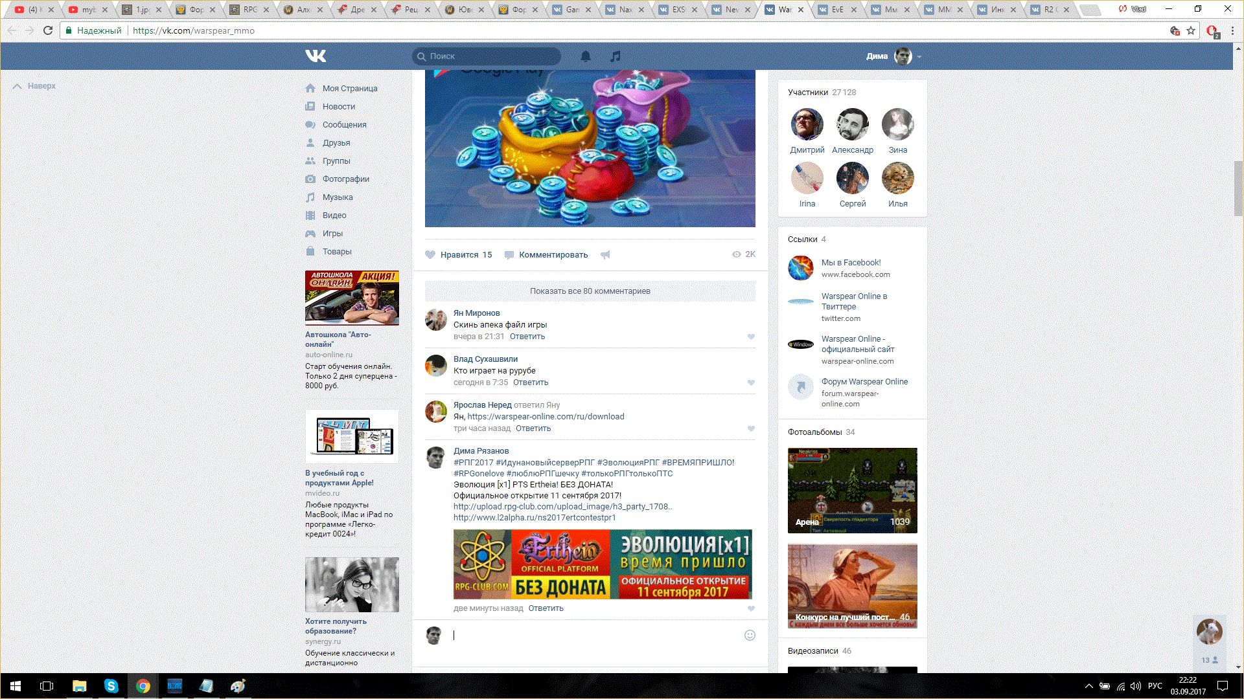Click the РУС language indicator

point(1155,686)
